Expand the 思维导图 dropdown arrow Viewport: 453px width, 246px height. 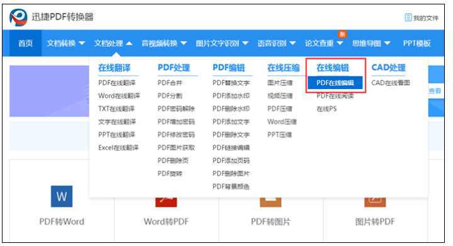point(388,43)
